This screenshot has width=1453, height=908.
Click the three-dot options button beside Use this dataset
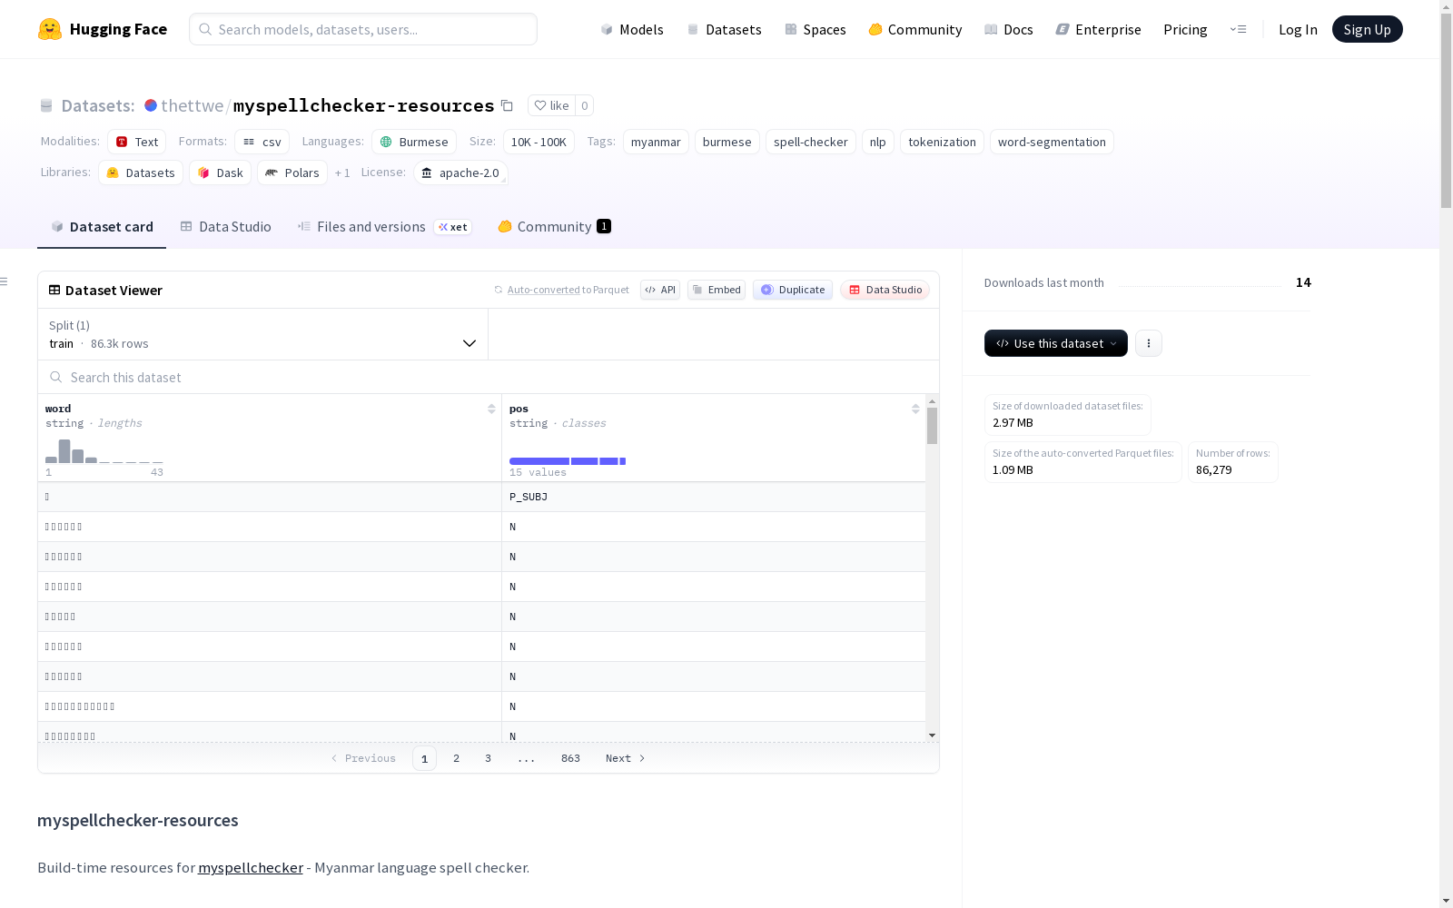click(1149, 343)
